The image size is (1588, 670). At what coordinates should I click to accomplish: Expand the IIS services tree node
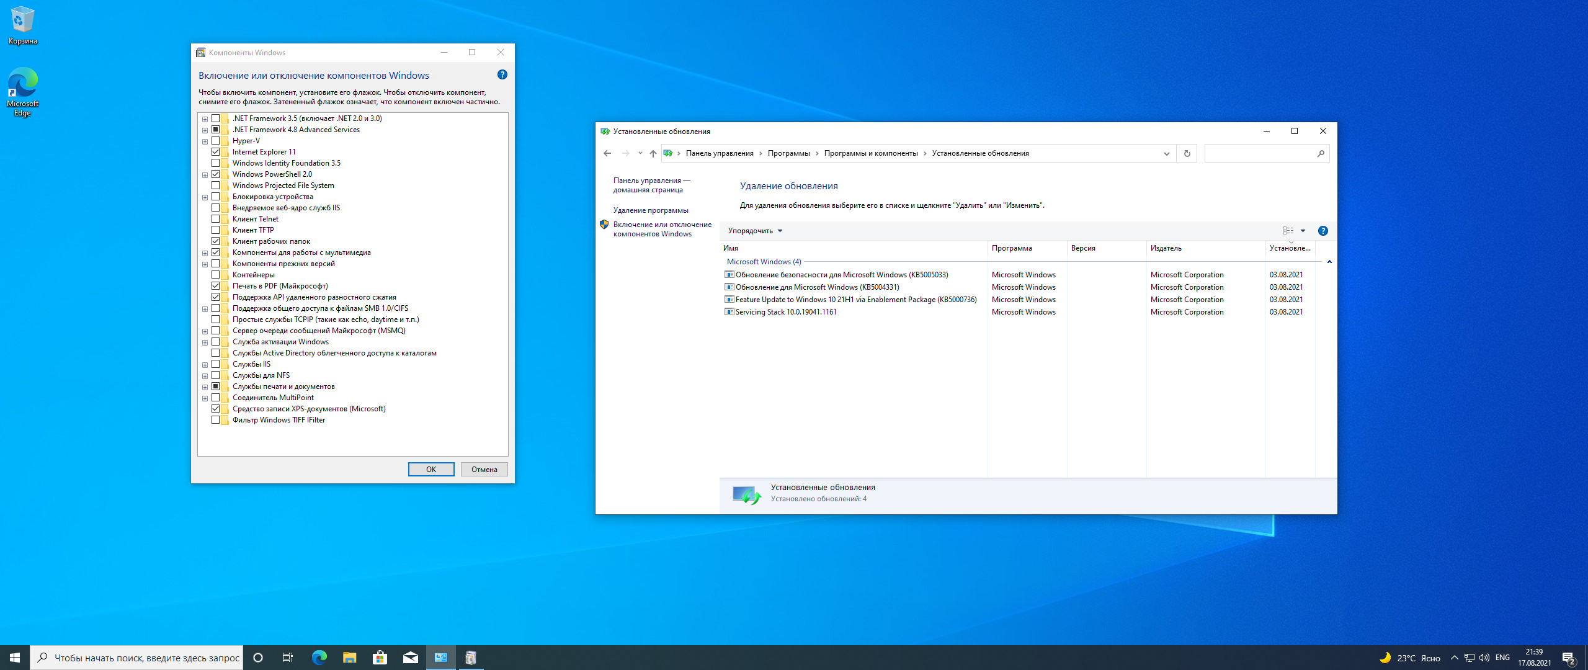point(205,365)
